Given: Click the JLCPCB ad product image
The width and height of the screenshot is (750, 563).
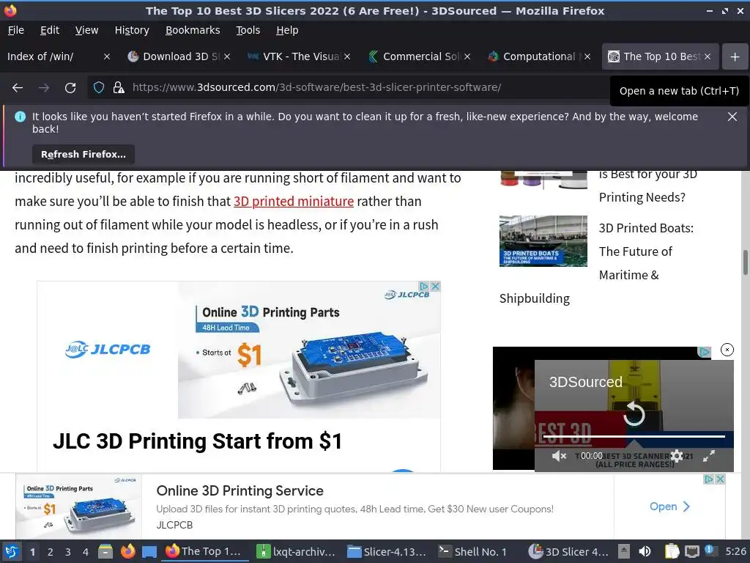Looking at the screenshot, I should [x=309, y=350].
